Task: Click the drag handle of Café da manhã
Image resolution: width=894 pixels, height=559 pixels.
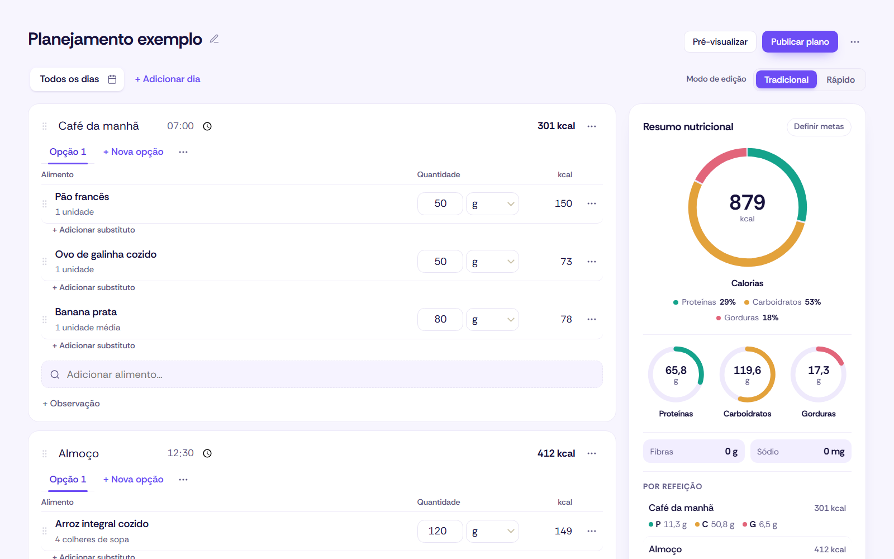Action: [45, 126]
